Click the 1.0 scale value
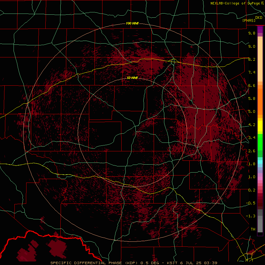Screen dimensions: 265x265 point(252,177)
